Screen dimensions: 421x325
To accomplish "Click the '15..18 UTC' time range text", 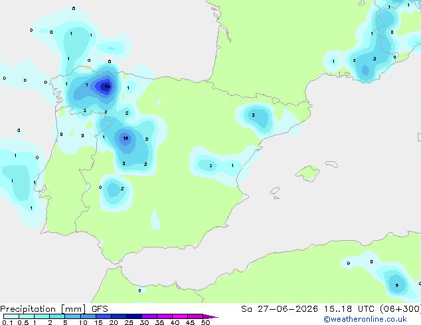I will click(x=349, y=309).
